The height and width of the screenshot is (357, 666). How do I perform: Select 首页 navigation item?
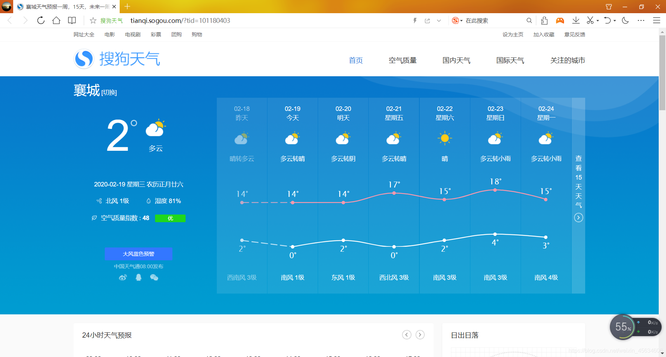click(356, 60)
